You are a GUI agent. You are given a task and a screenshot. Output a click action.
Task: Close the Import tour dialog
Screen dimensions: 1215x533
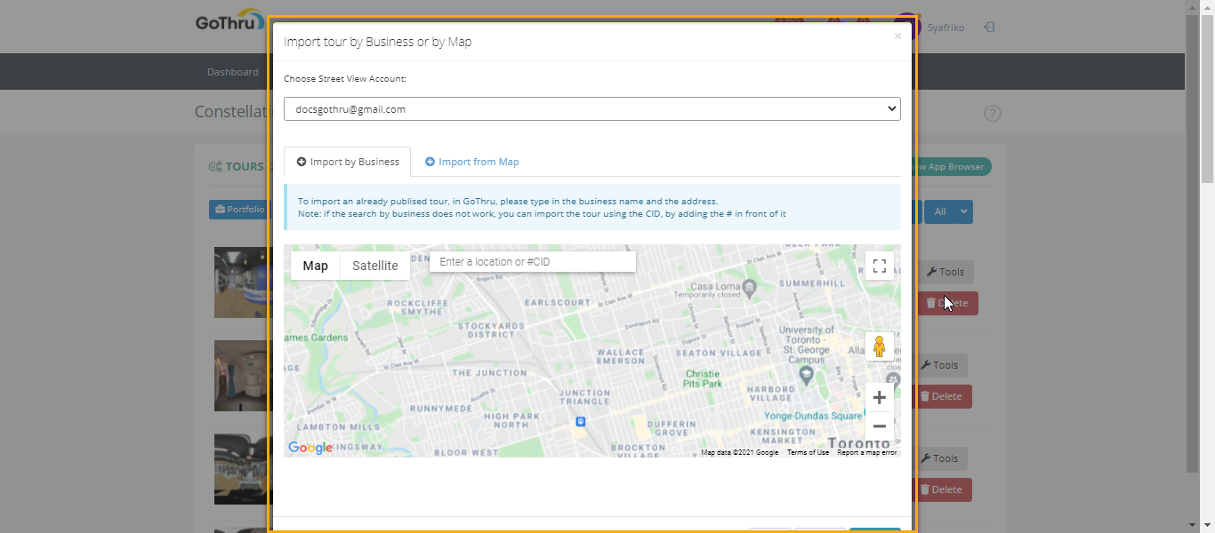pyautogui.click(x=897, y=36)
